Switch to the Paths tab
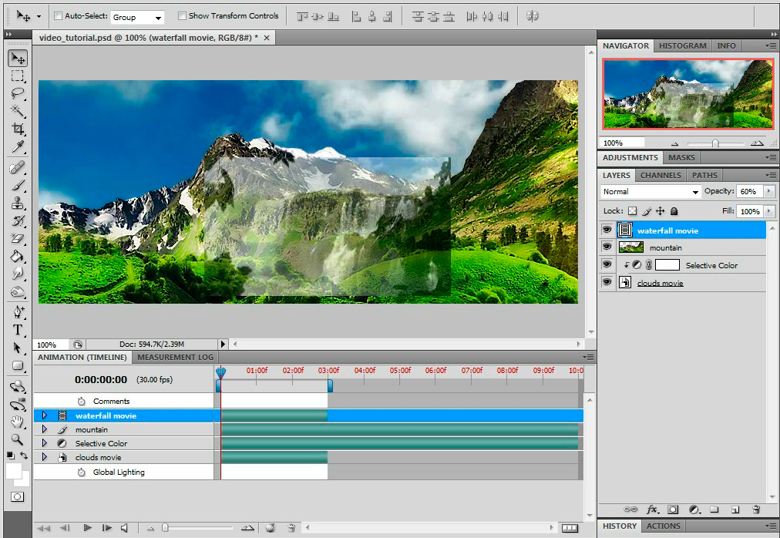 pyautogui.click(x=704, y=175)
